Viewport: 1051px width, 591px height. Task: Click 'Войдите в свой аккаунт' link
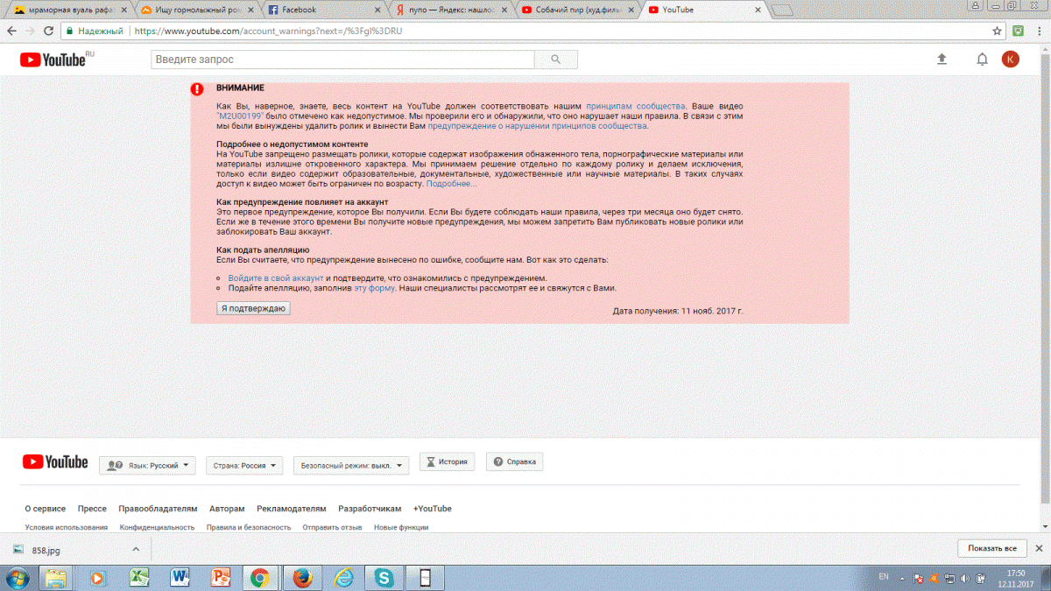tap(276, 278)
